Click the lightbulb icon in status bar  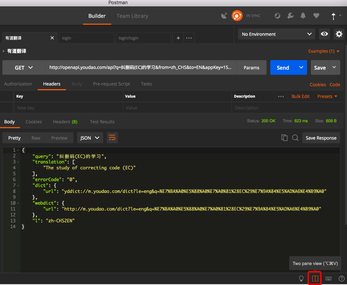(301, 278)
